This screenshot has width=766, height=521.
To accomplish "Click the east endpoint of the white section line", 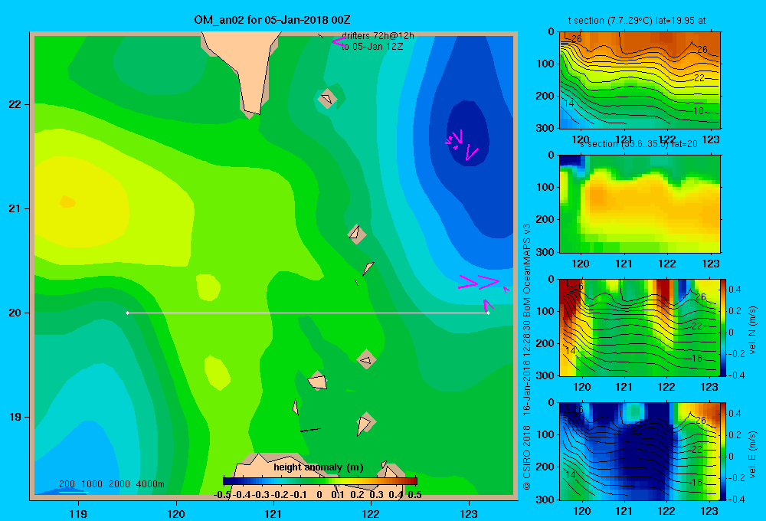I will click(x=489, y=313).
